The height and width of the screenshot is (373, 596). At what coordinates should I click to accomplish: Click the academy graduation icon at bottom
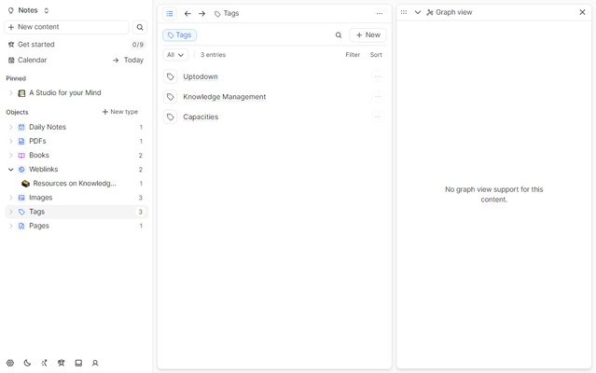point(62,363)
